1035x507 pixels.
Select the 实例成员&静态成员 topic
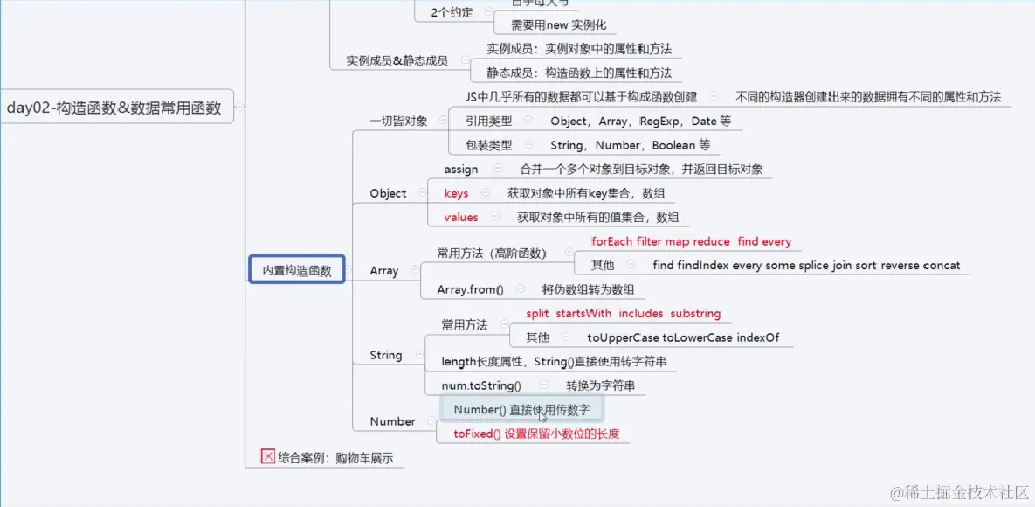pyautogui.click(x=397, y=61)
